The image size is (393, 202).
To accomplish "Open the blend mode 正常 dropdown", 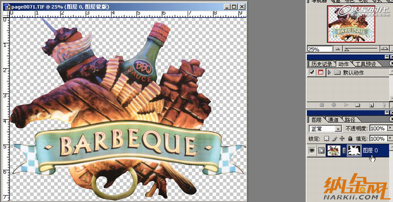I will [x=337, y=129].
